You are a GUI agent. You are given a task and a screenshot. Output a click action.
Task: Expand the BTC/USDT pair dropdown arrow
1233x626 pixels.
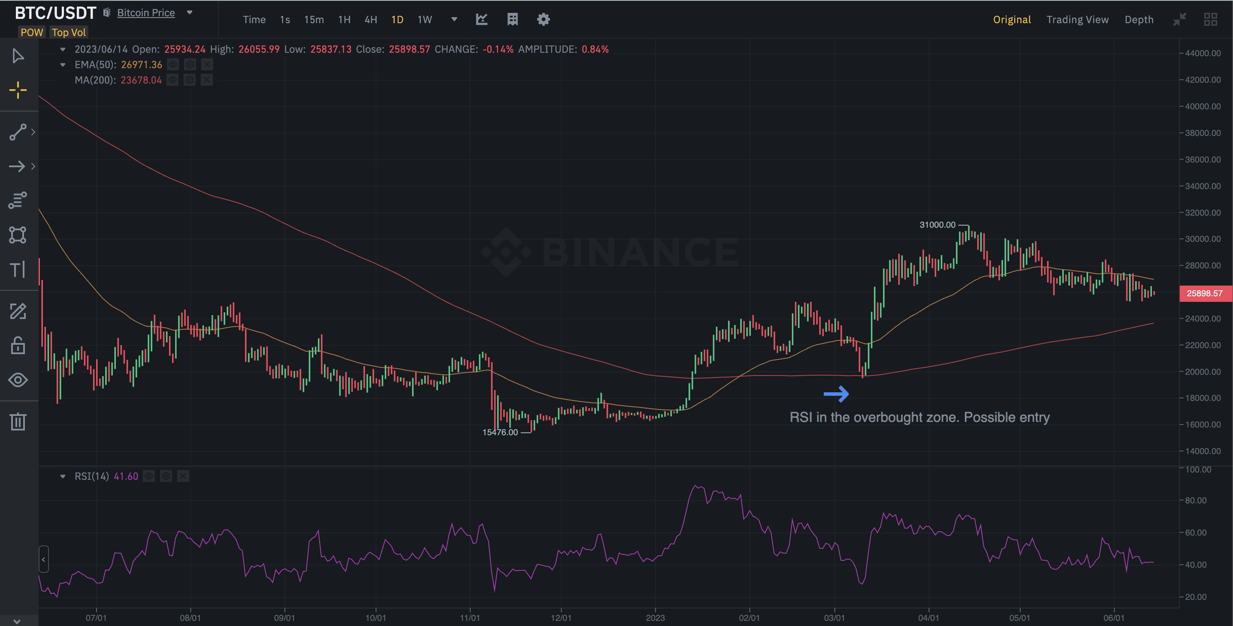190,13
